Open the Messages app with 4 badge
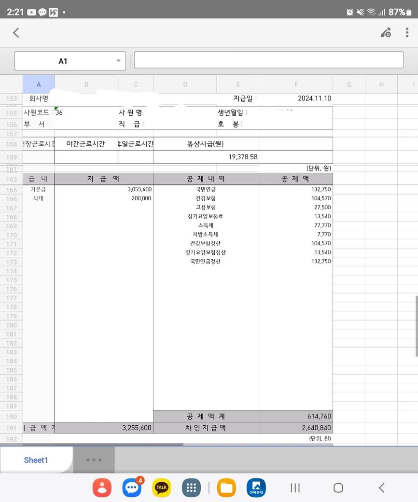 (x=132, y=488)
